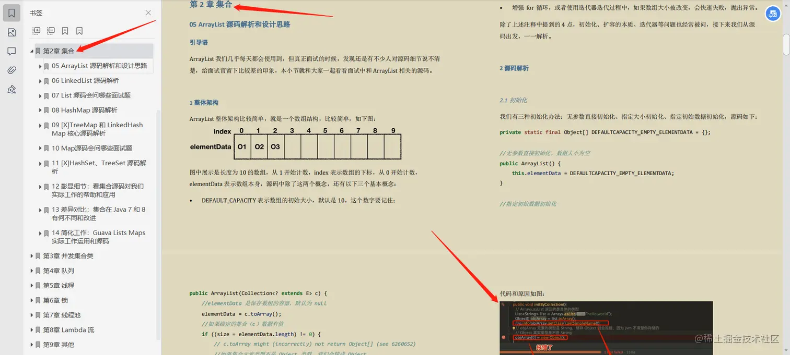Open the Bookmarks panel from the sidebar
Image resolution: width=790 pixels, height=355 pixels.
[11, 13]
